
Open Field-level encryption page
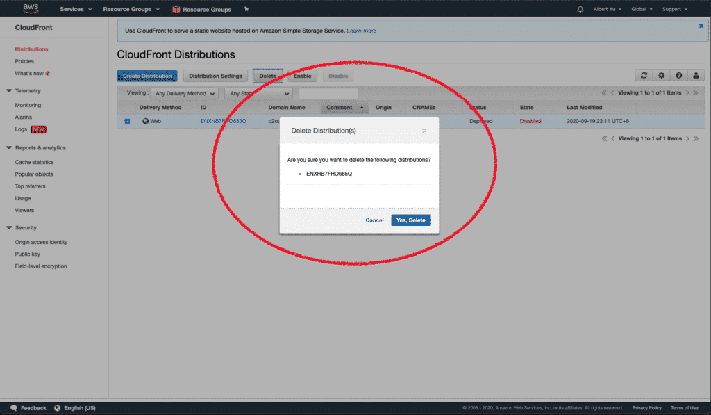41,266
